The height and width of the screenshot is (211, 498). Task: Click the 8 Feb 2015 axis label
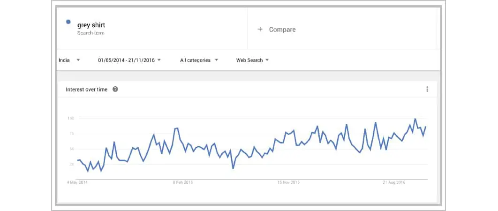(183, 182)
